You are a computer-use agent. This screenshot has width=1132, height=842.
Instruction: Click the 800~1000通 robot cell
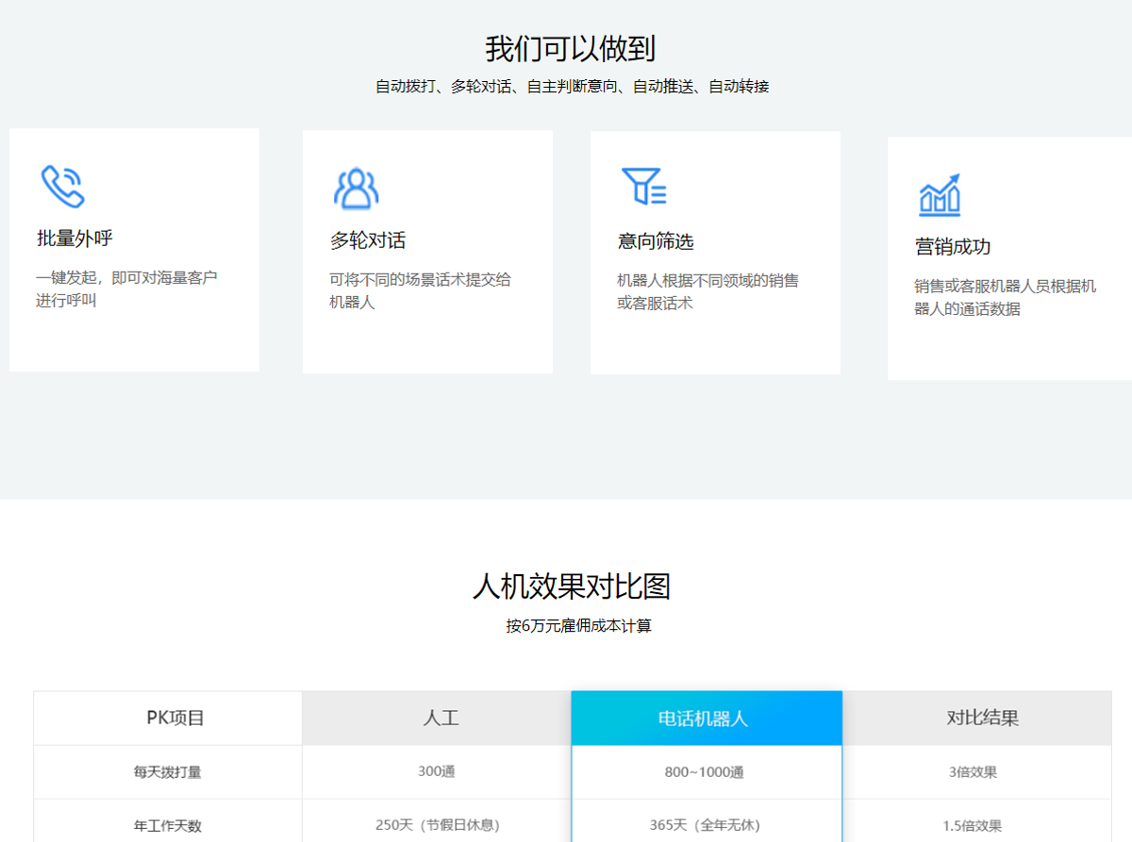704,772
